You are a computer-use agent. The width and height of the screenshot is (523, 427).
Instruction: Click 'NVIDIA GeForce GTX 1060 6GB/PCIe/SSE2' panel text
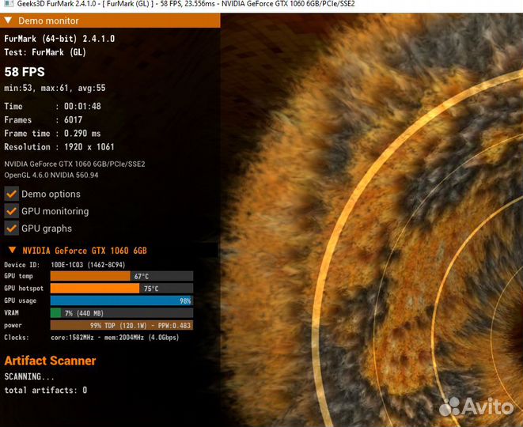click(x=74, y=164)
